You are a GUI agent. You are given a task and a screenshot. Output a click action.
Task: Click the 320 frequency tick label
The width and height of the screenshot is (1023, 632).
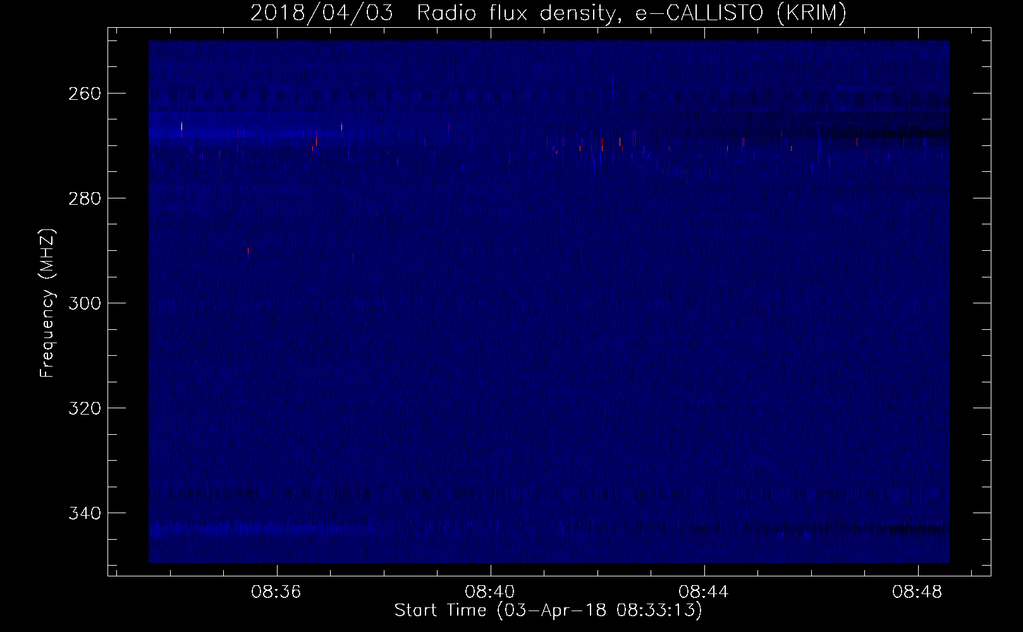(83, 408)
